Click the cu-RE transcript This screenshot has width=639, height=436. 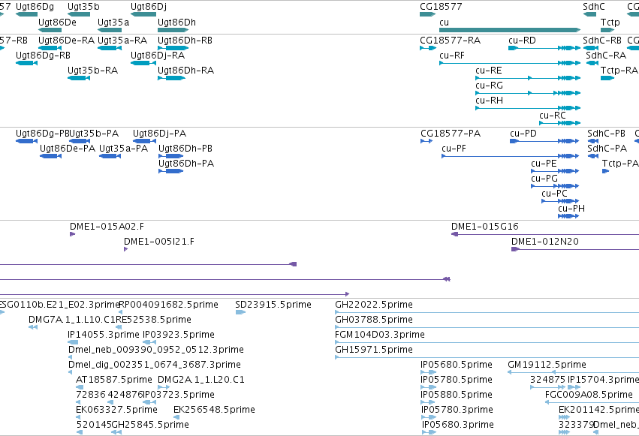tap(528, 78)
